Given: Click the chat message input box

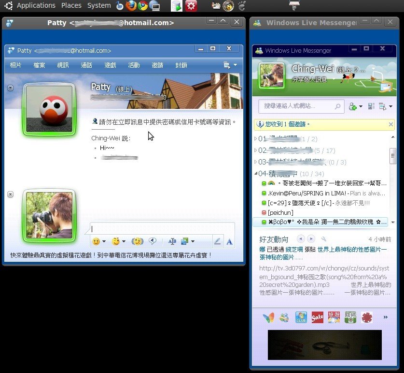Looking at the screenshot, I should 162,229.
